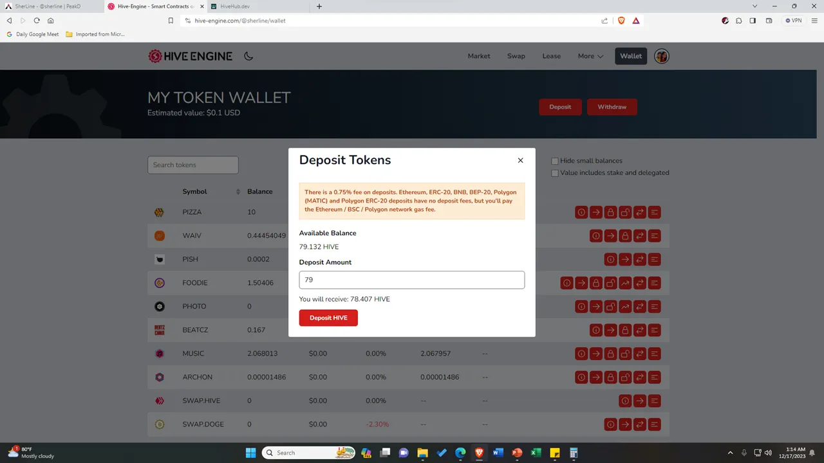Click the swap arrows icon in MUSIC row
Image resolution: width=824 pixels, height=463 pixels.
640,354
